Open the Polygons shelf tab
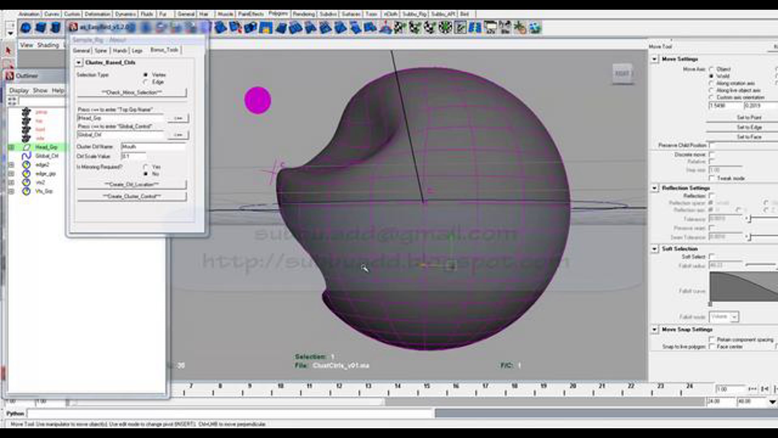Viewport: 778px width, 438px height. (278, 13)
